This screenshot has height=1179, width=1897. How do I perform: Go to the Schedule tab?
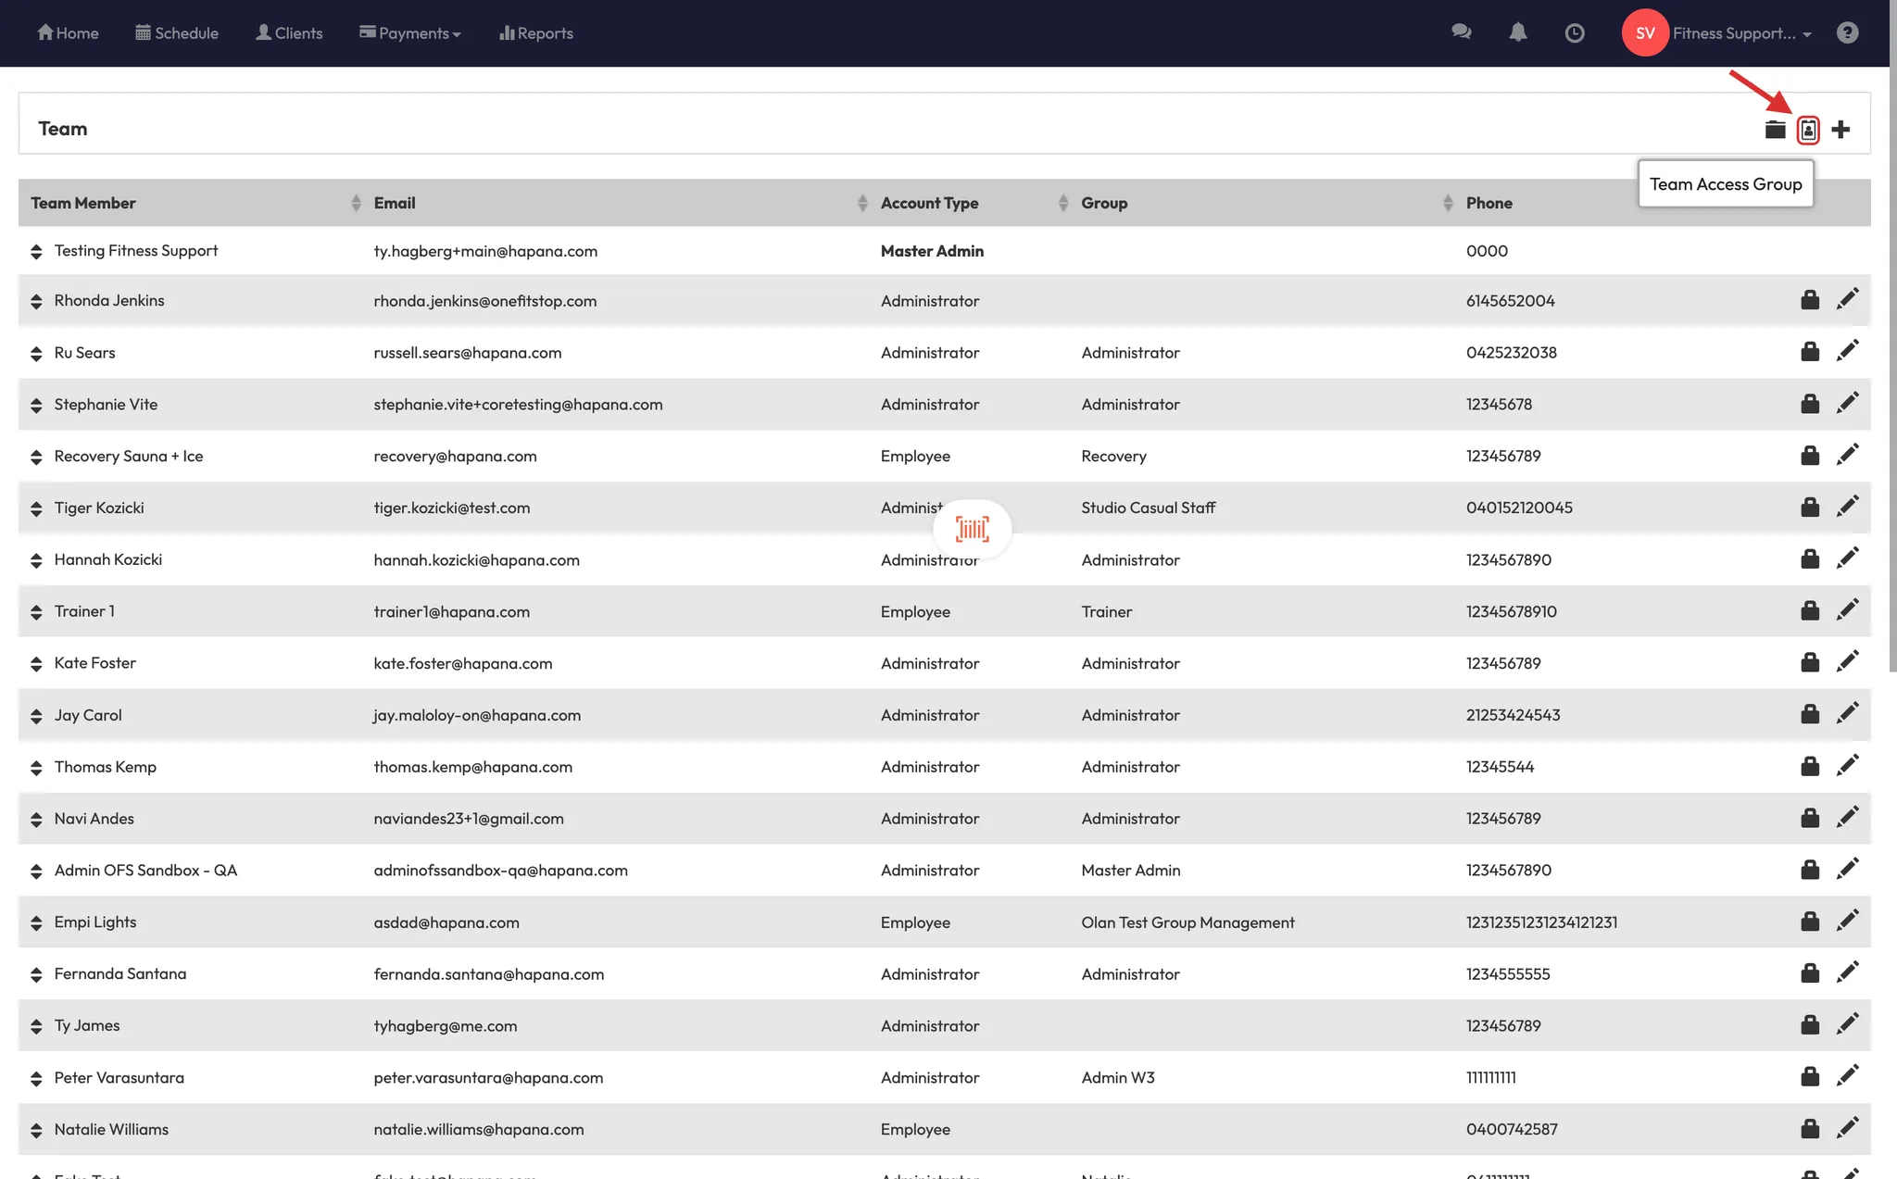point(177,33)
